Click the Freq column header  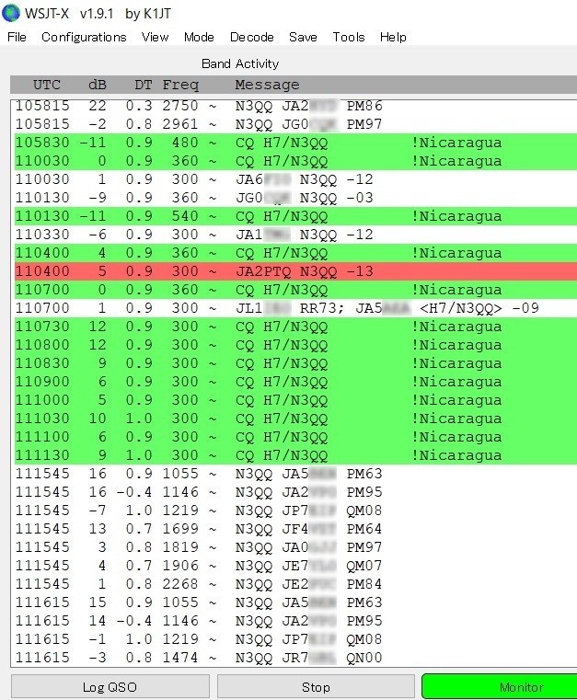pos(180,85)
